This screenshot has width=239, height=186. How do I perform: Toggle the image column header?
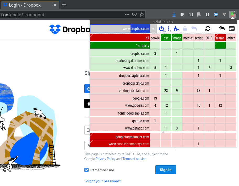(177, 38)
